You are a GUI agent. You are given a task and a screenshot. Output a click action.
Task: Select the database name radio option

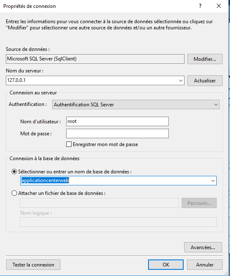tap(14, 172)
